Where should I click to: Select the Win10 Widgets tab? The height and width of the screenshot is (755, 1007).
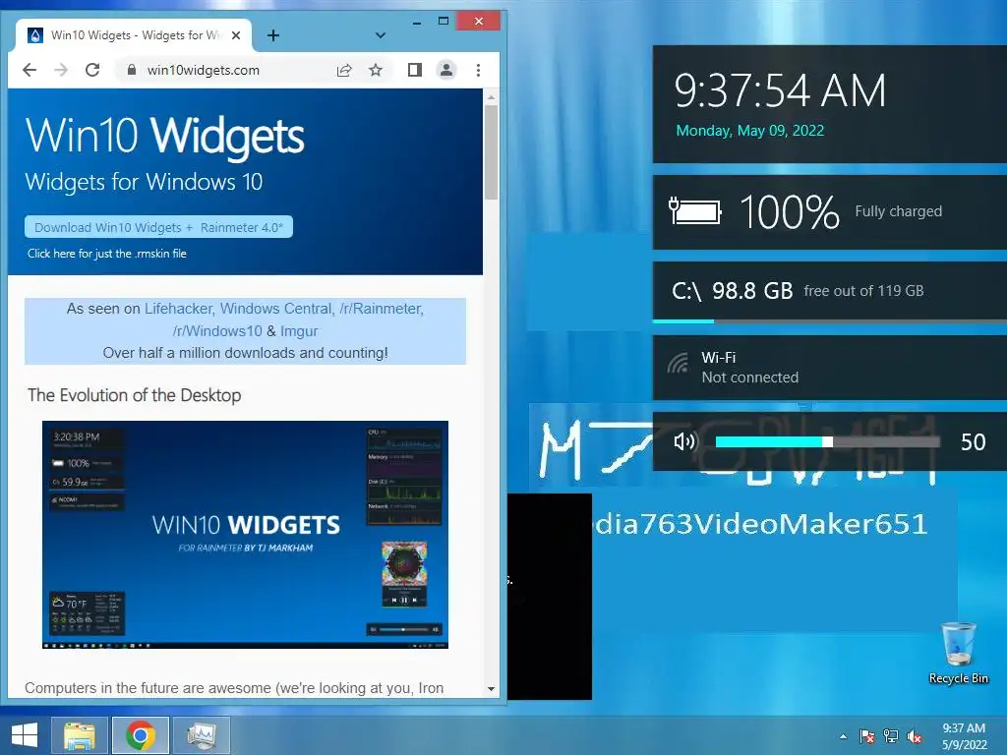[134, 35]
